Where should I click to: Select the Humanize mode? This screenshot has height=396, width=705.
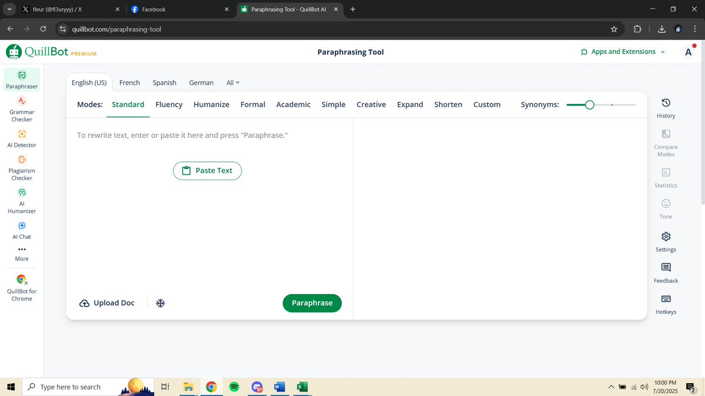pos(211,104)
